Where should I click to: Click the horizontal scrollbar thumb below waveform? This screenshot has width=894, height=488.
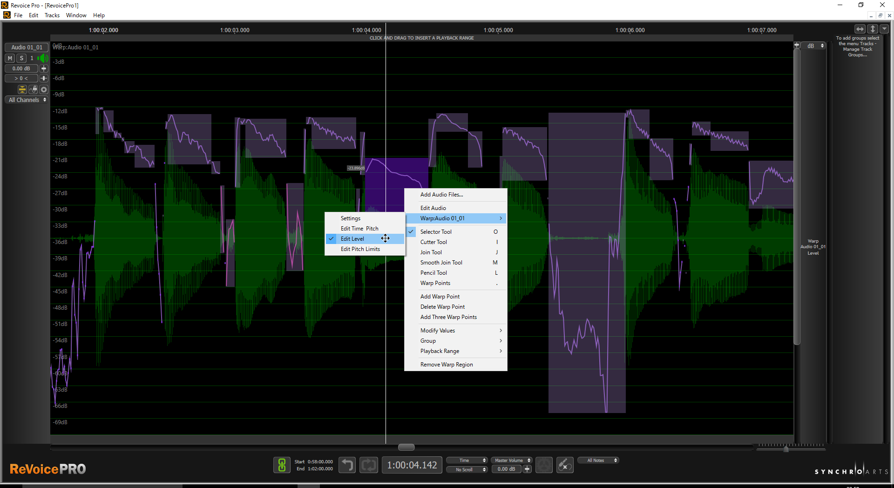(x=406, y=447)
